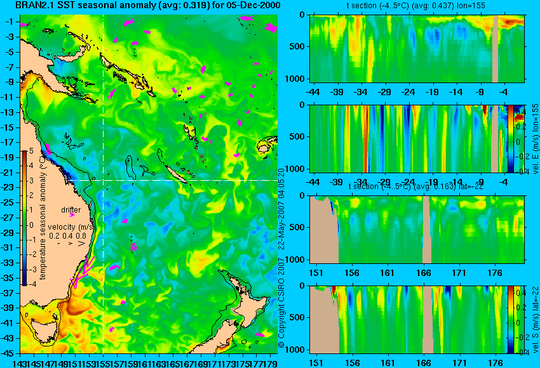Click '-4' under the lon=155 temperature section
This screenshot has width=540, height=368.
[x=504, y=92]
